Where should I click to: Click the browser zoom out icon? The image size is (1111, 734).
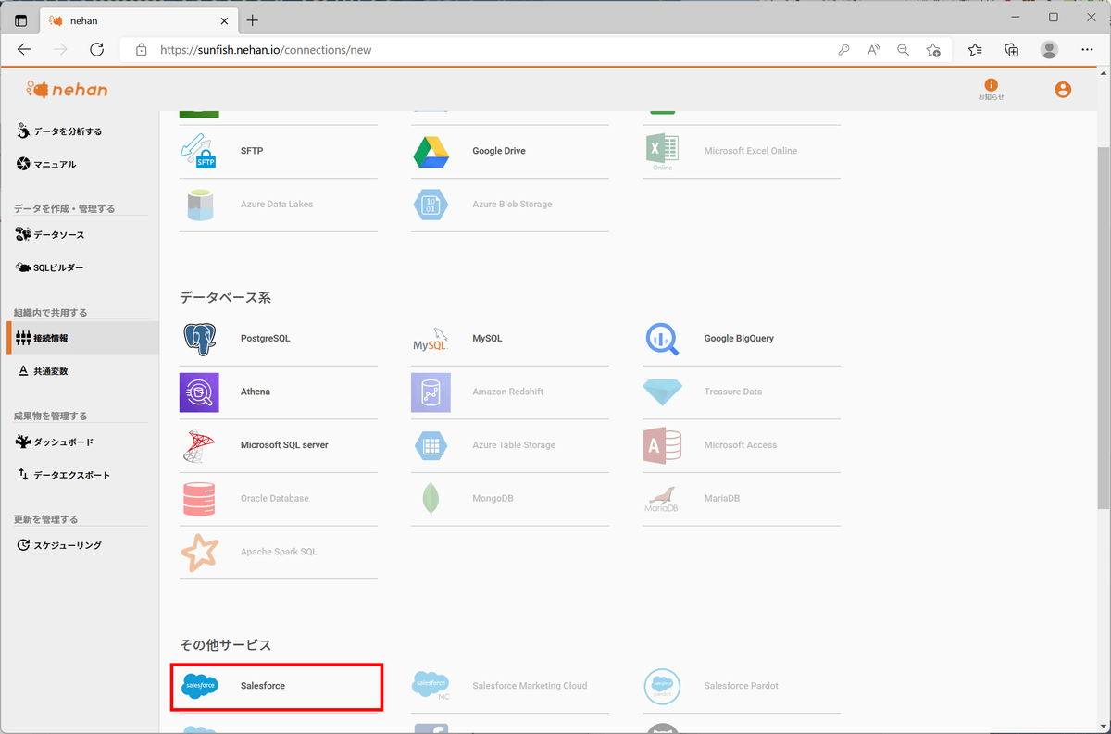tap(903, 50)
